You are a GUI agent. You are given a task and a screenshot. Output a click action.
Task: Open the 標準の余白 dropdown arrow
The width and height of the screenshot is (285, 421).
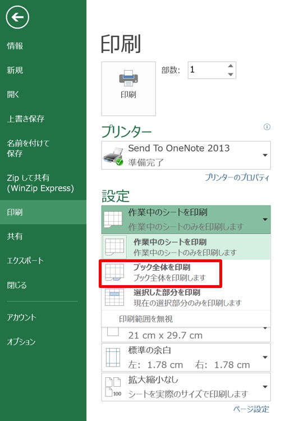pyautogui.click(x=265, y=358)
